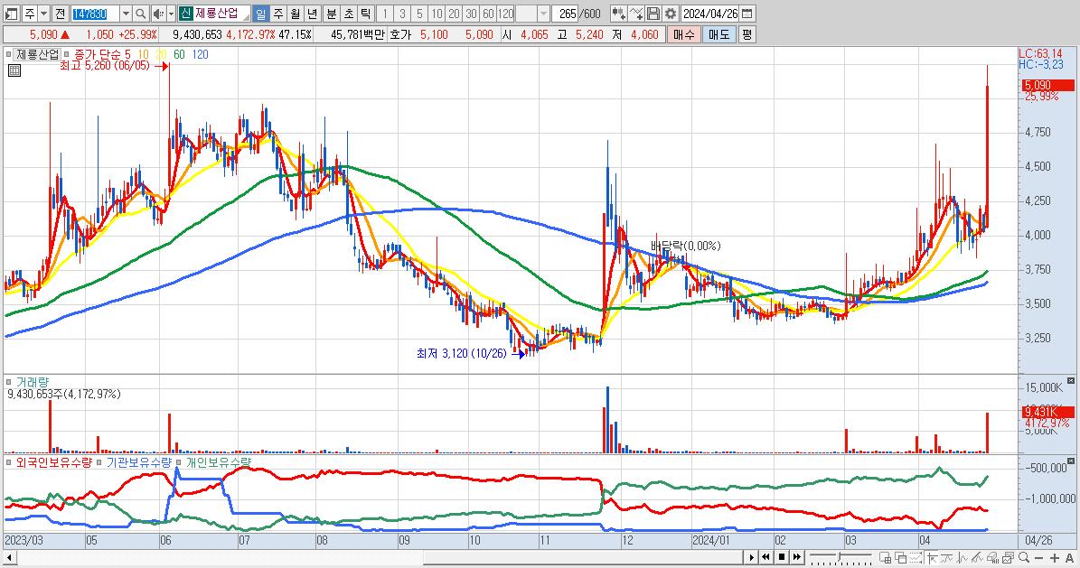Select the 년 yearly period tab
The height and width of the screenshot is (568, 1080).
[x=312, y=13]
